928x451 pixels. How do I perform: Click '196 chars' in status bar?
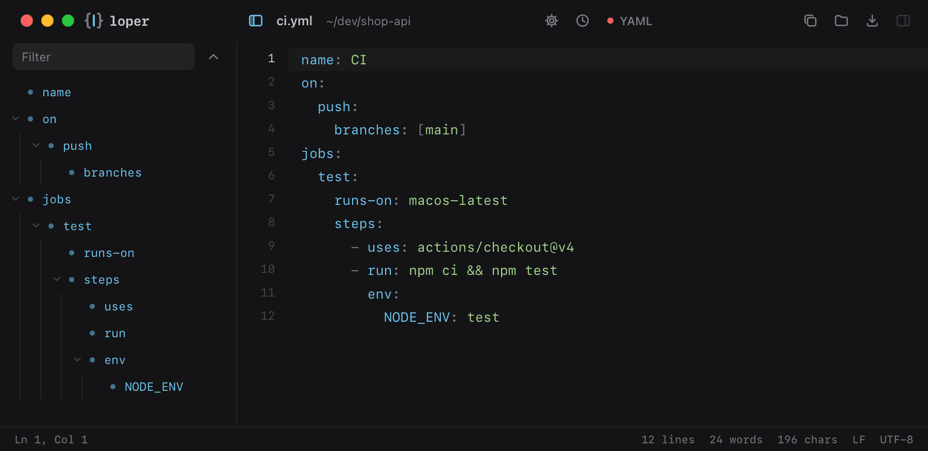[807, 440]
